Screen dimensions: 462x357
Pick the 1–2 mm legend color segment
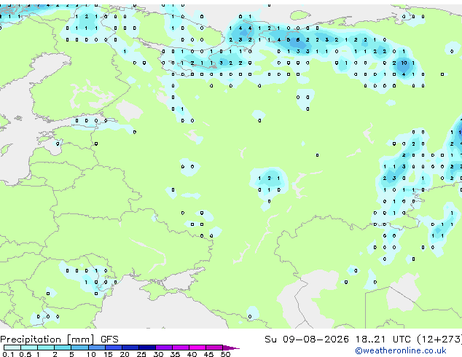tap(46, 348)
